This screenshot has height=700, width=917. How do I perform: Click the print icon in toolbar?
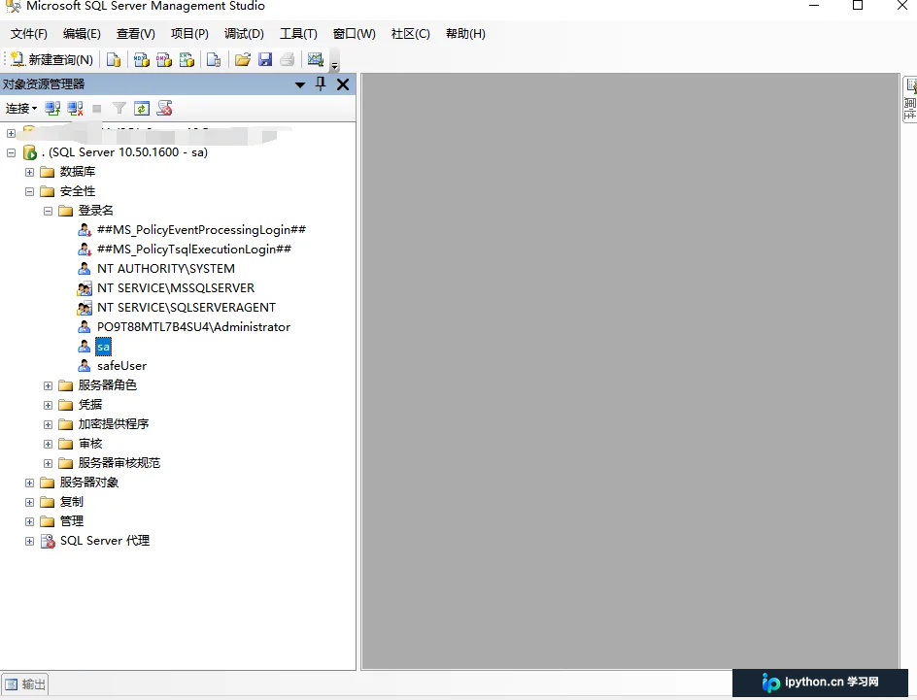point(288,59)
